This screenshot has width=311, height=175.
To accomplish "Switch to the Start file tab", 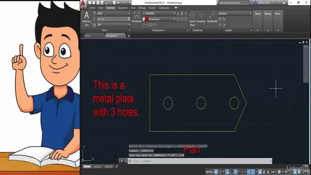I will point(93,36).
